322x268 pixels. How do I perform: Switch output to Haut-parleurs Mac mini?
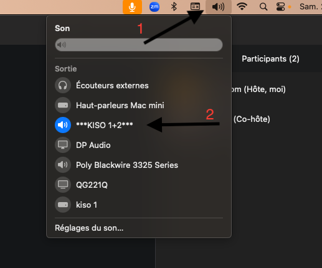click(139, 105)
